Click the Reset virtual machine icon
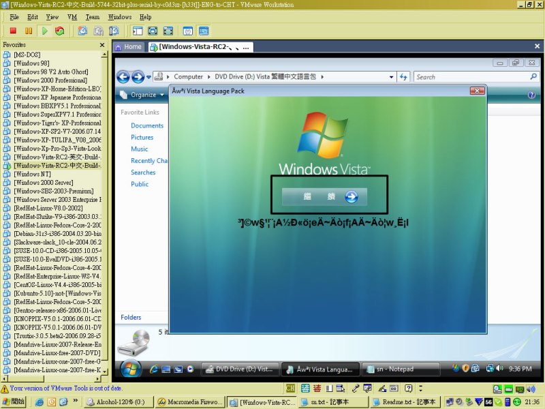 pos(60,31)
